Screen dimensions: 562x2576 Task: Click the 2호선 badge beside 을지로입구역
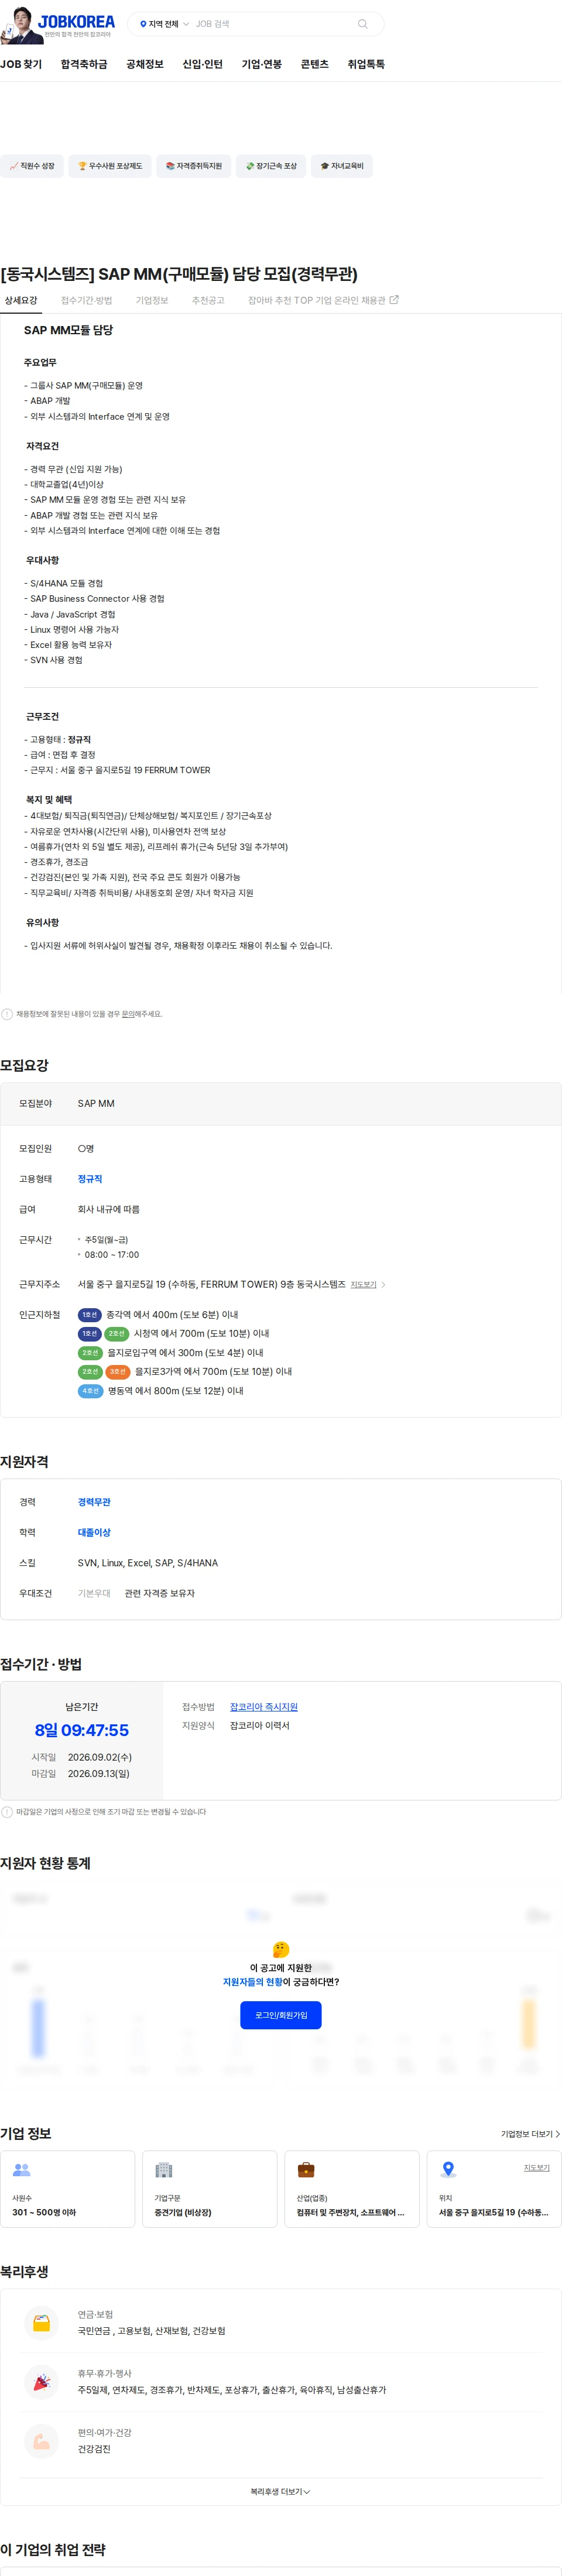click(90, 1353)
